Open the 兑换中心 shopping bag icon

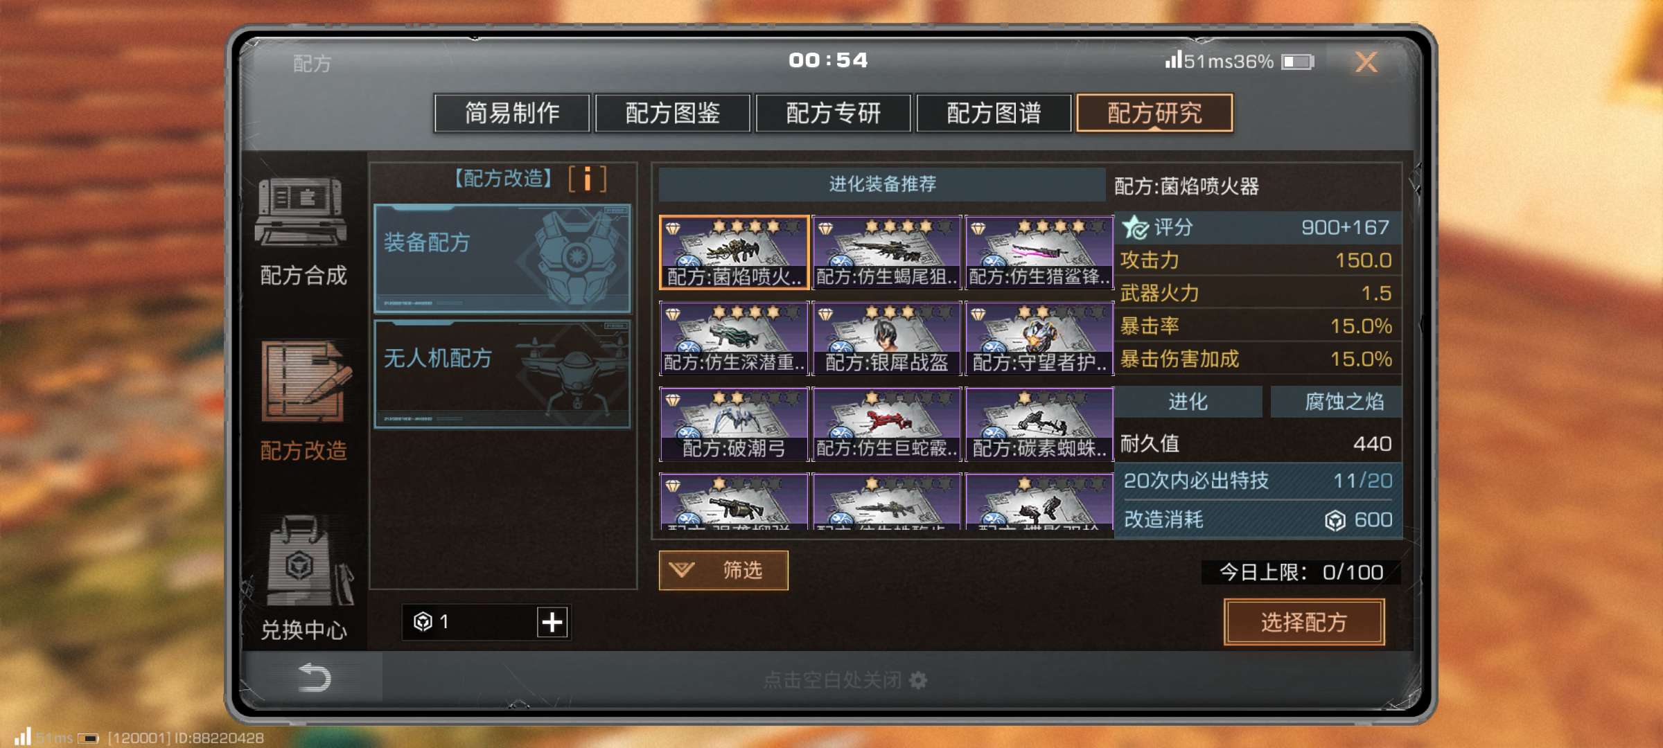point(306,561)
